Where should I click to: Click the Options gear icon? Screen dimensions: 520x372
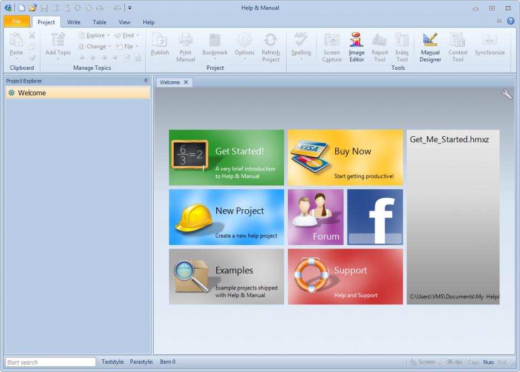245,40
